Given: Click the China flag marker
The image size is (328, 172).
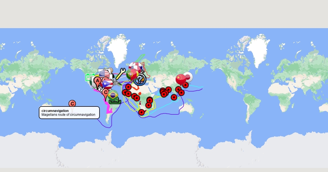Looking at the screenshot, I should click(181, 78).
